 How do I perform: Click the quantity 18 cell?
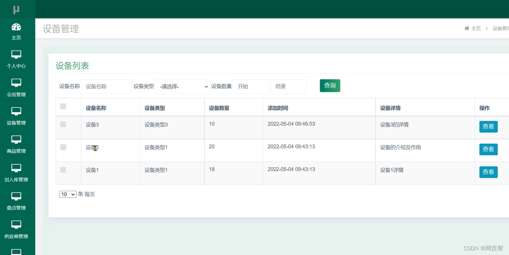[212, 169]
